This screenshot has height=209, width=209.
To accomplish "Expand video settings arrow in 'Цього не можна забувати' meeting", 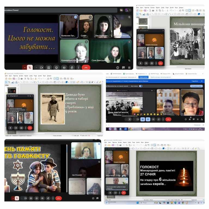I will (37, 67).
